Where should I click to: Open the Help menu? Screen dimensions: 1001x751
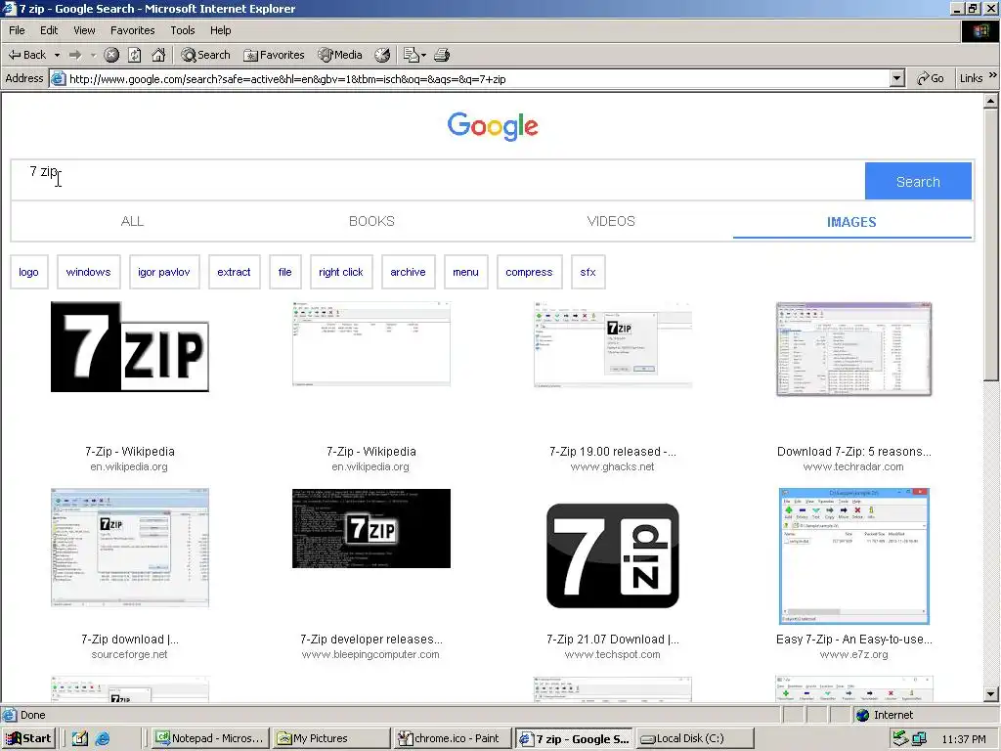(x=221, y=30)
